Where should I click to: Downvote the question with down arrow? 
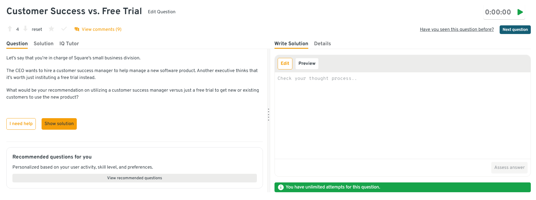click(25, 29)
